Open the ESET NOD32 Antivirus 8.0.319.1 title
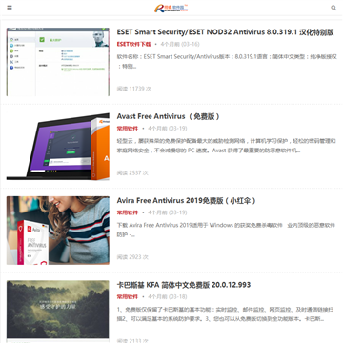 point(225,32)
